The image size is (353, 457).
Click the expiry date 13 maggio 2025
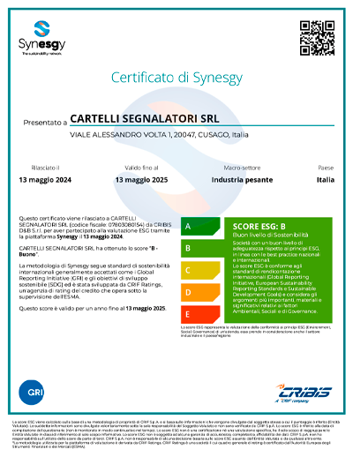pyautogui.click(x=141, y=180)
